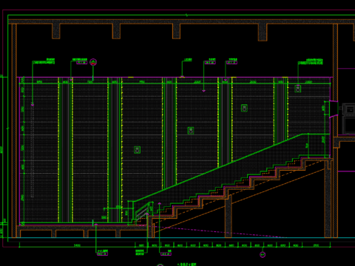The height and width of the screenshot is (266, 355).
Task: Click the equipment box outside the right wall
Action: (349, 119)
